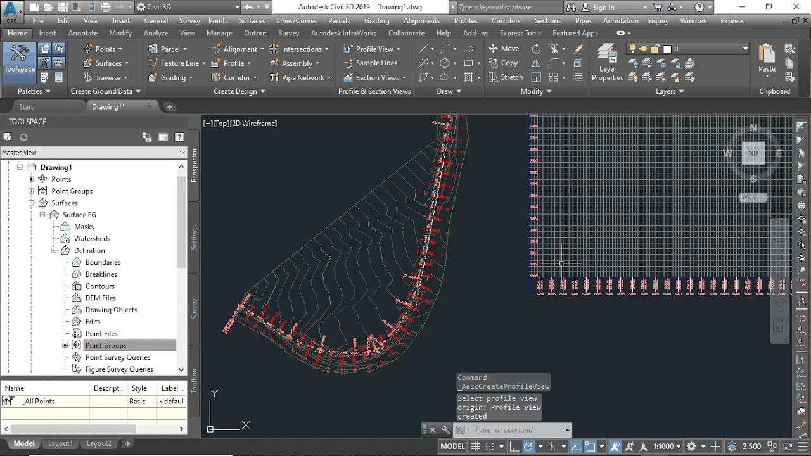Click the Erase tool icon
Screen dimensions: 811x456
point(578,49)
